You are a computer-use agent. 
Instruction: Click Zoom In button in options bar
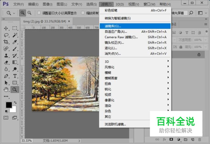(22, 13)
